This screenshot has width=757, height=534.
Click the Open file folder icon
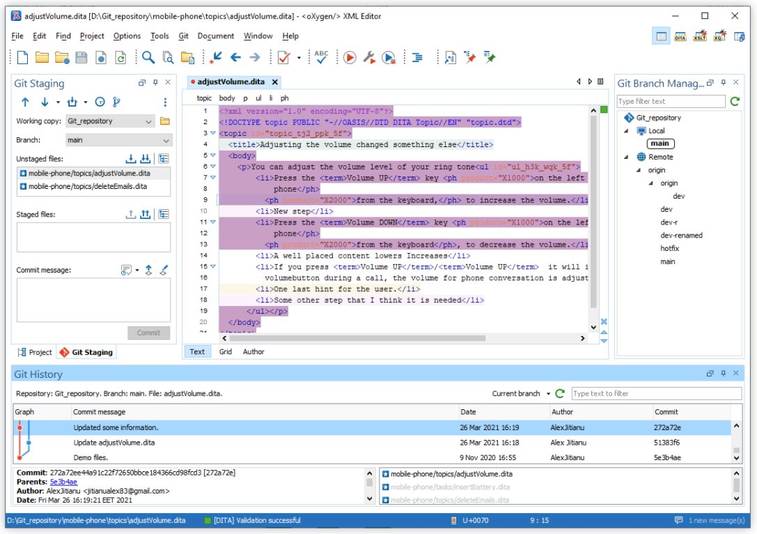pyautogui.click(x=42, y=57)
